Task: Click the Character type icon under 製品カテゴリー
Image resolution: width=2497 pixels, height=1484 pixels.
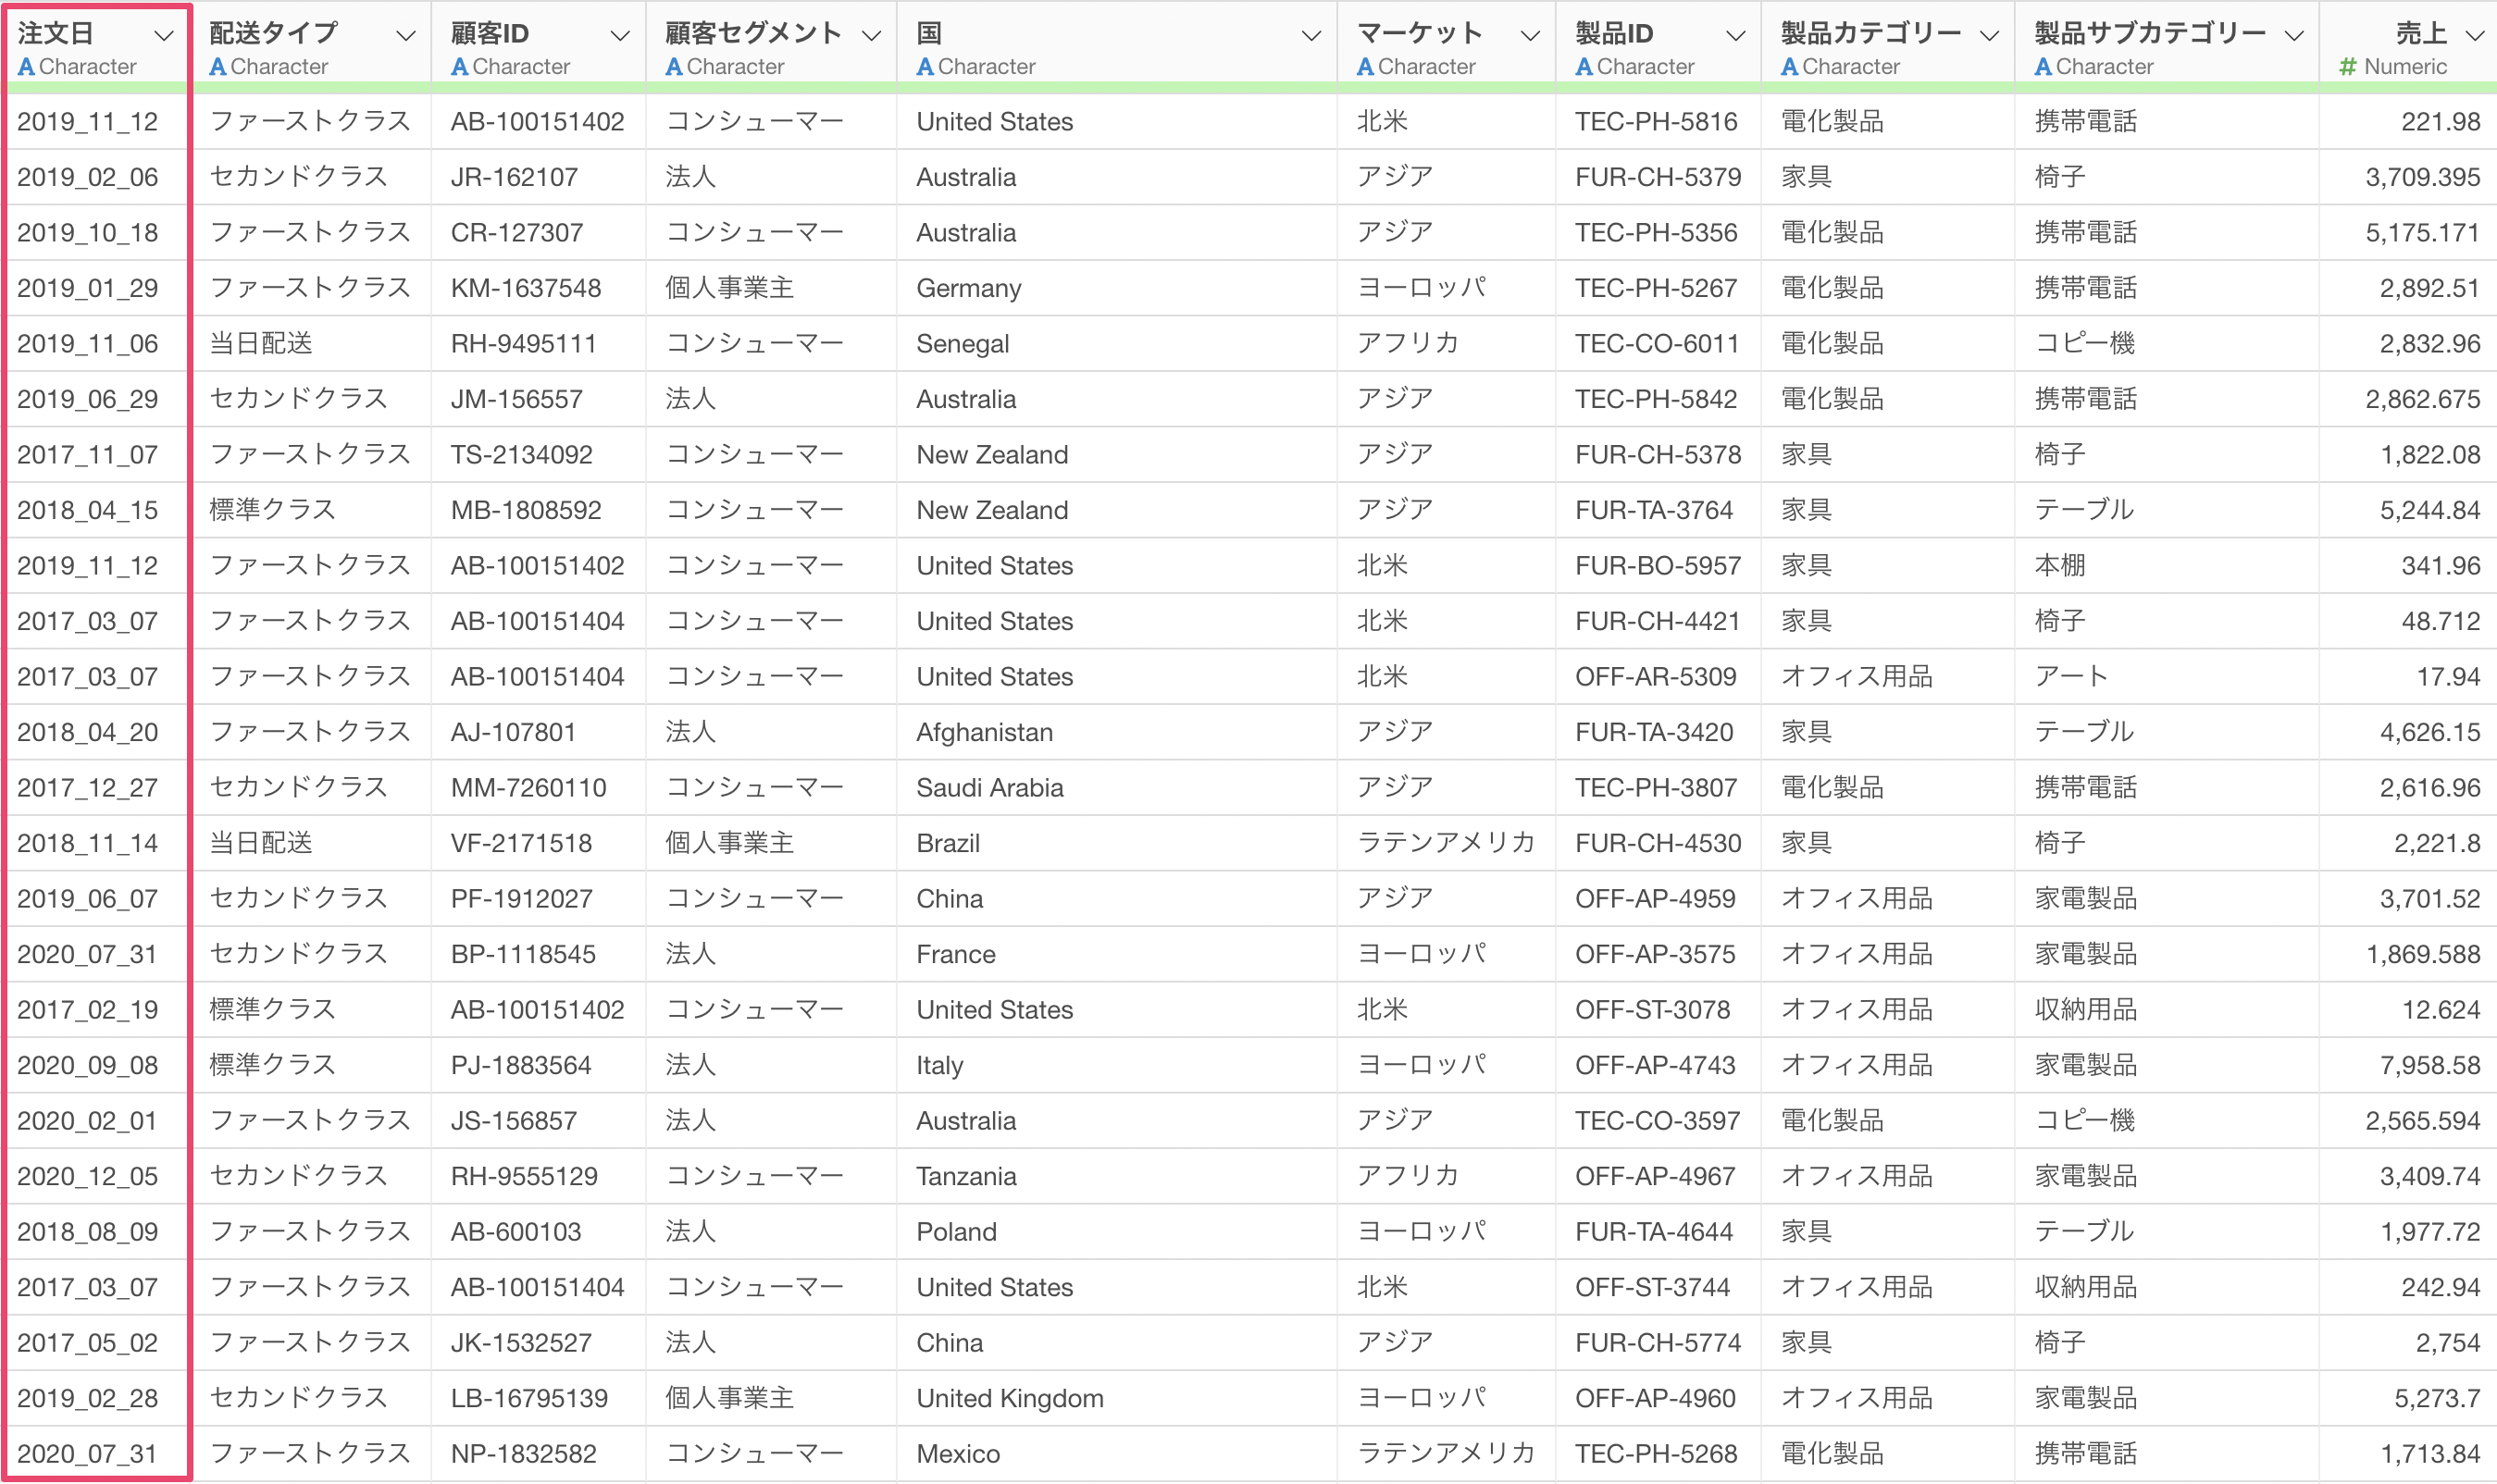Action: [x=1790, y=67]
